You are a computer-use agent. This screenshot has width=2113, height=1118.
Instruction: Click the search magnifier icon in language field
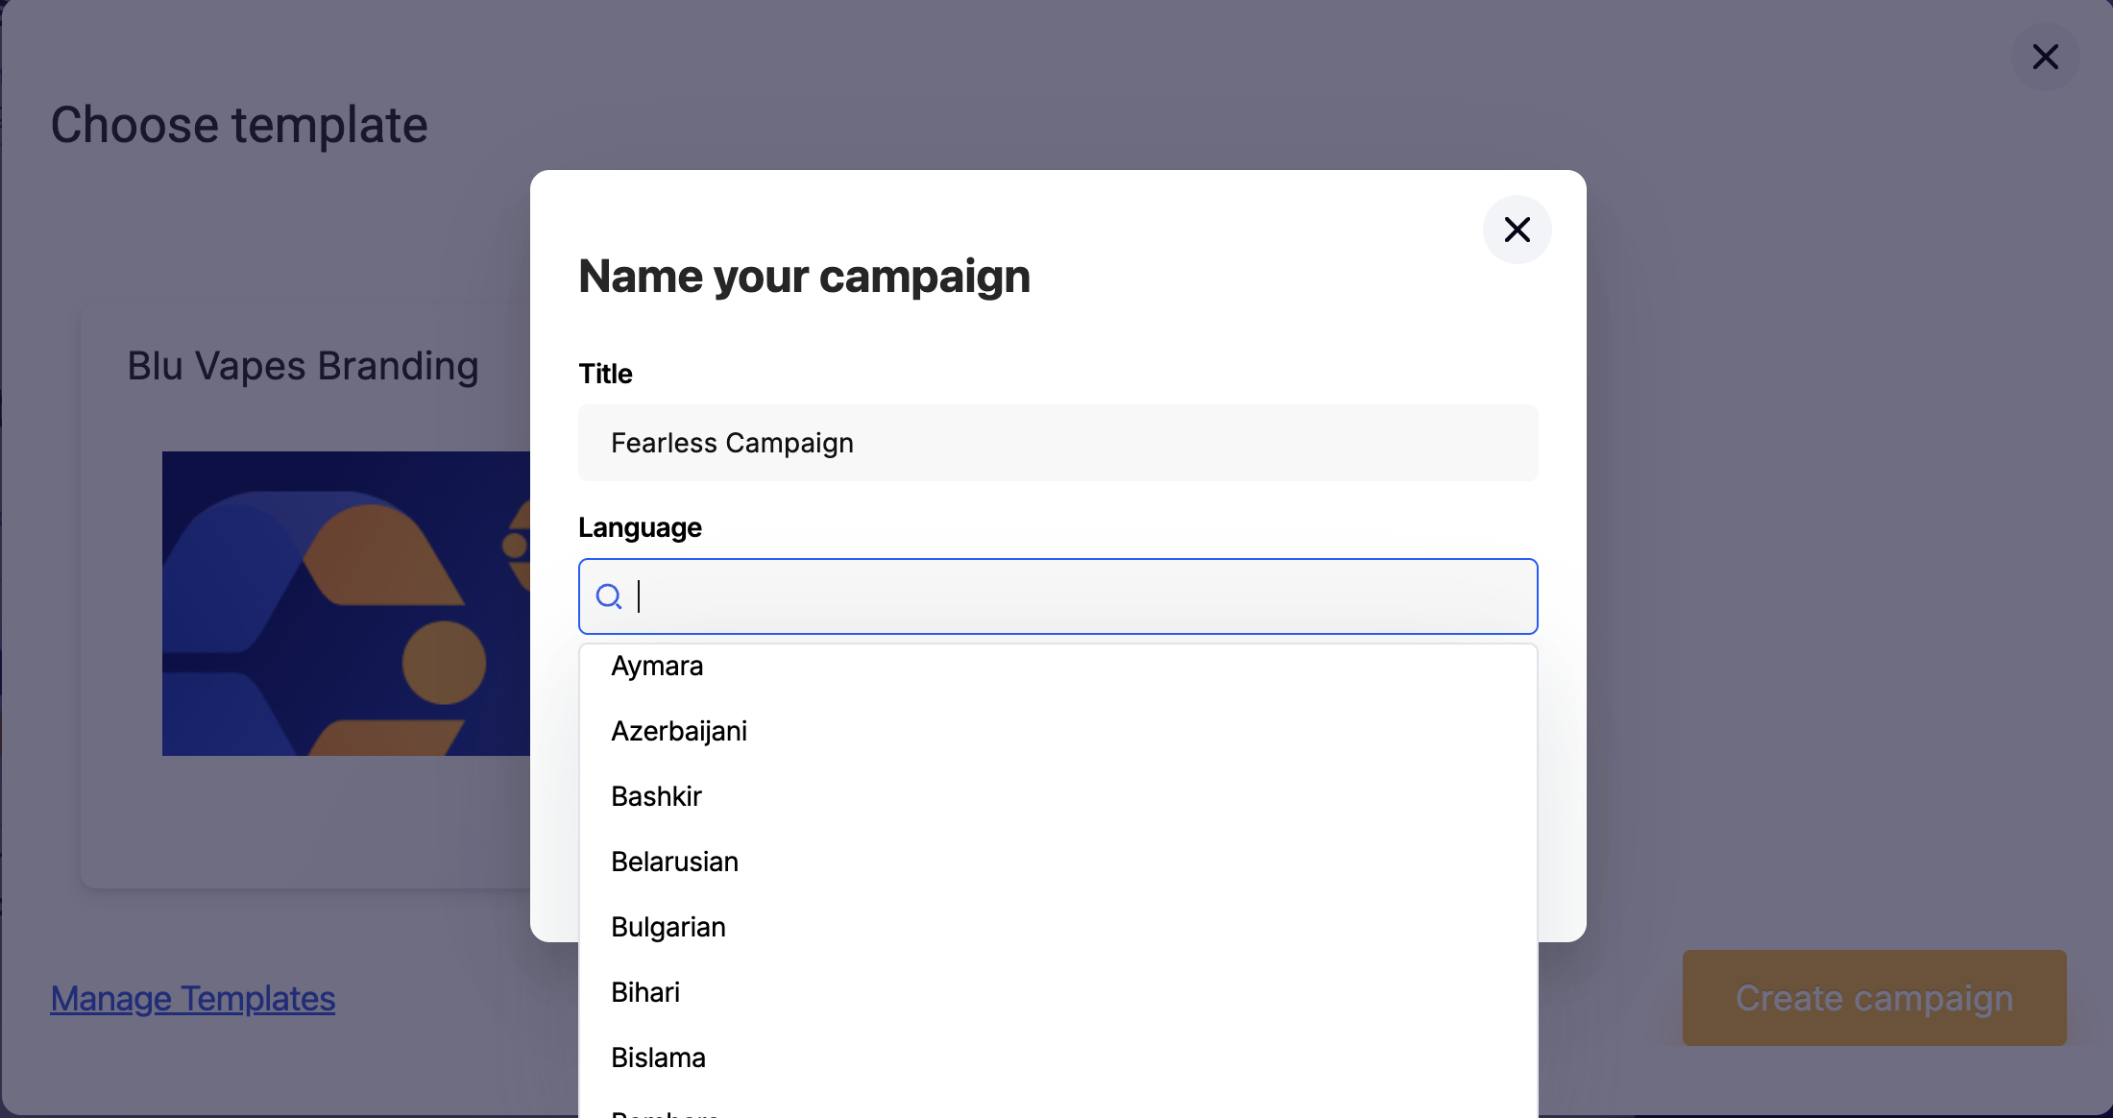pos(609,595)
